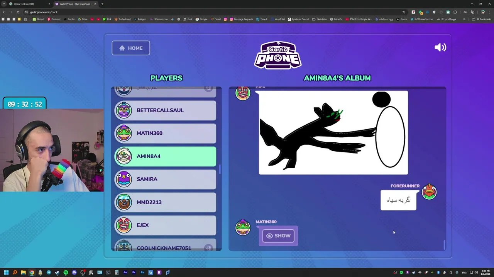Open the Cooler bookmark
494x277 pixels.
pyautogui.click(x=69, y=19)
